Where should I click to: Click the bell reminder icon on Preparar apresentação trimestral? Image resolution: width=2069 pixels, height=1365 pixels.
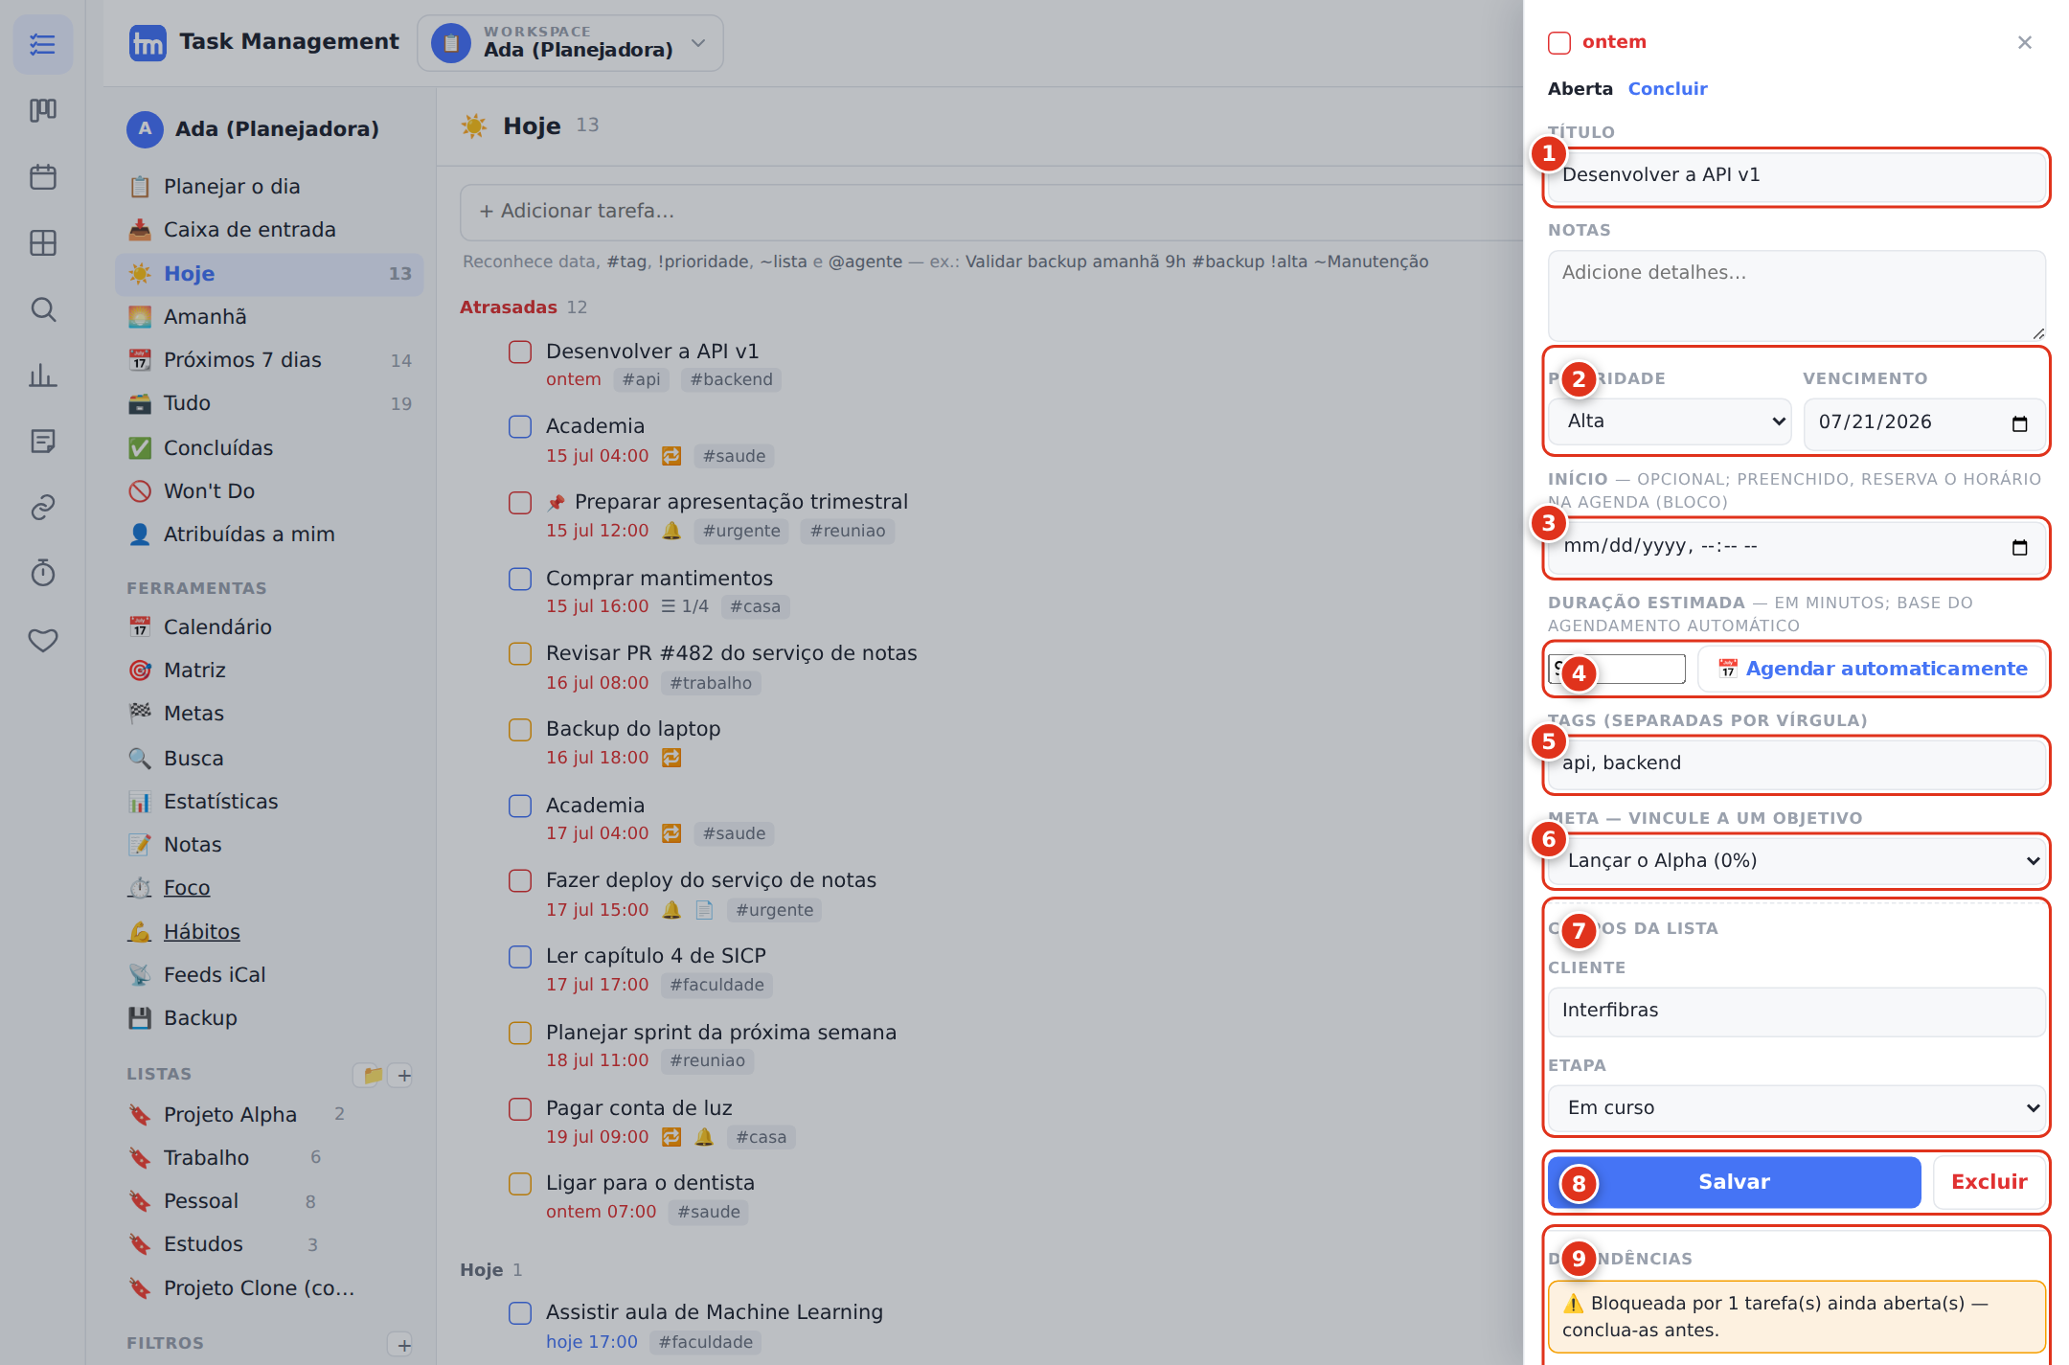(x=671, y=531)
